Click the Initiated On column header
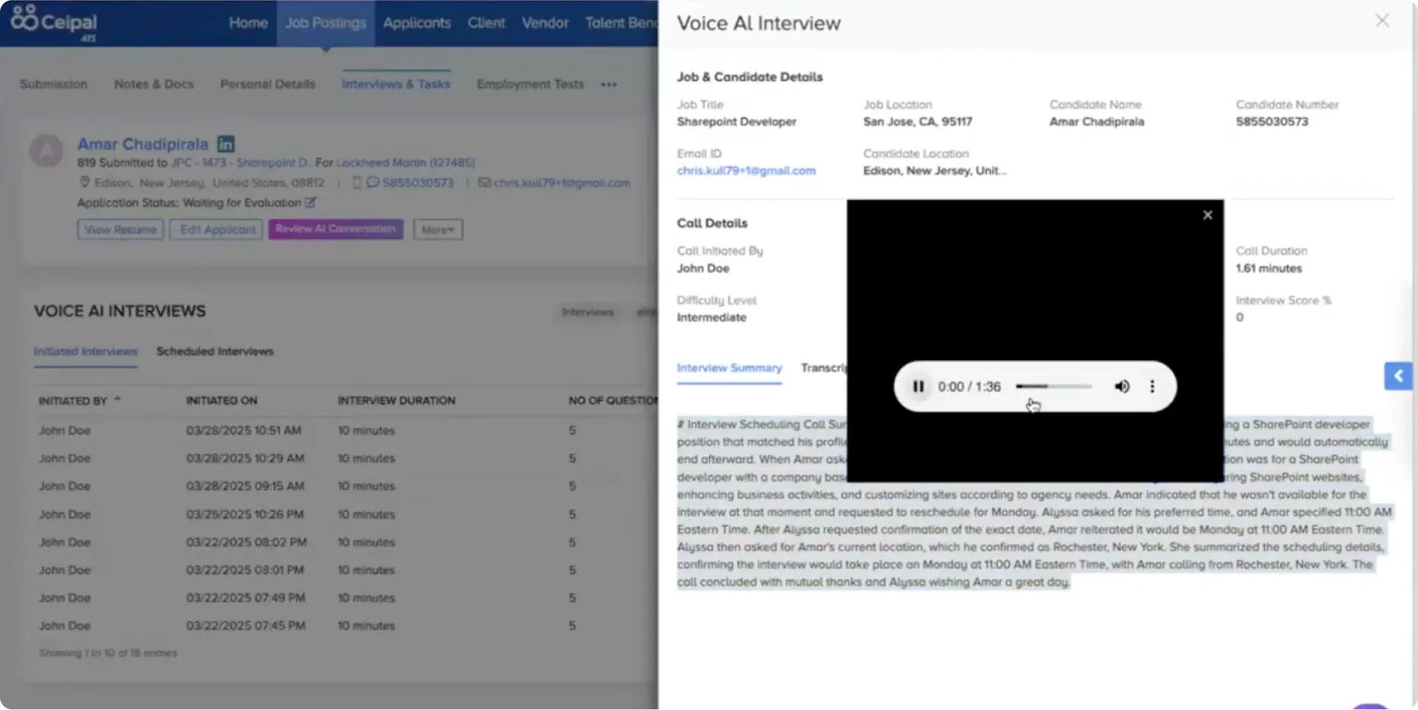Screen dimensions: 1418x710 click(222, 401)
